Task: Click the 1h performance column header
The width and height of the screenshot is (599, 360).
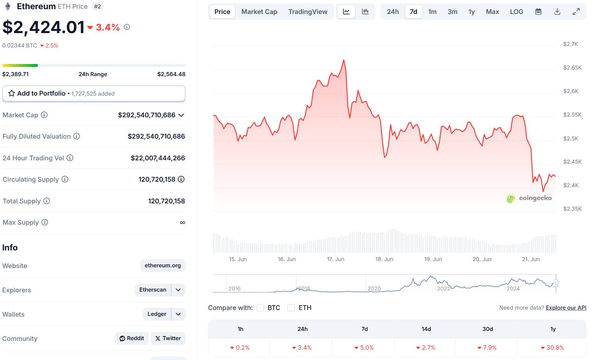Action: 240,329
